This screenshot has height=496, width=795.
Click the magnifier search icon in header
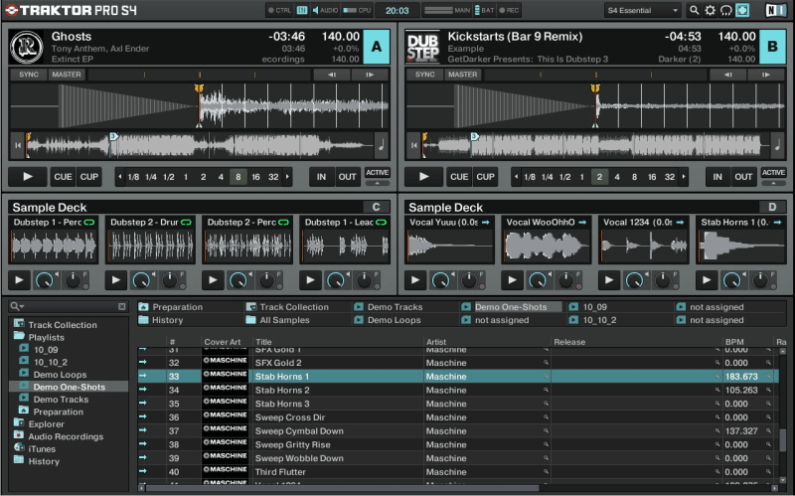click(x=694, y=10)
